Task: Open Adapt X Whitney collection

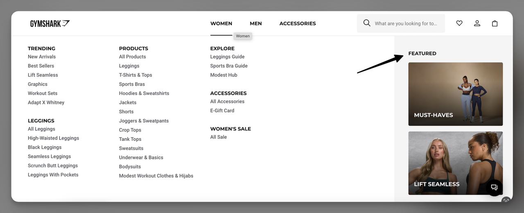Action: (x=46, y=102)
